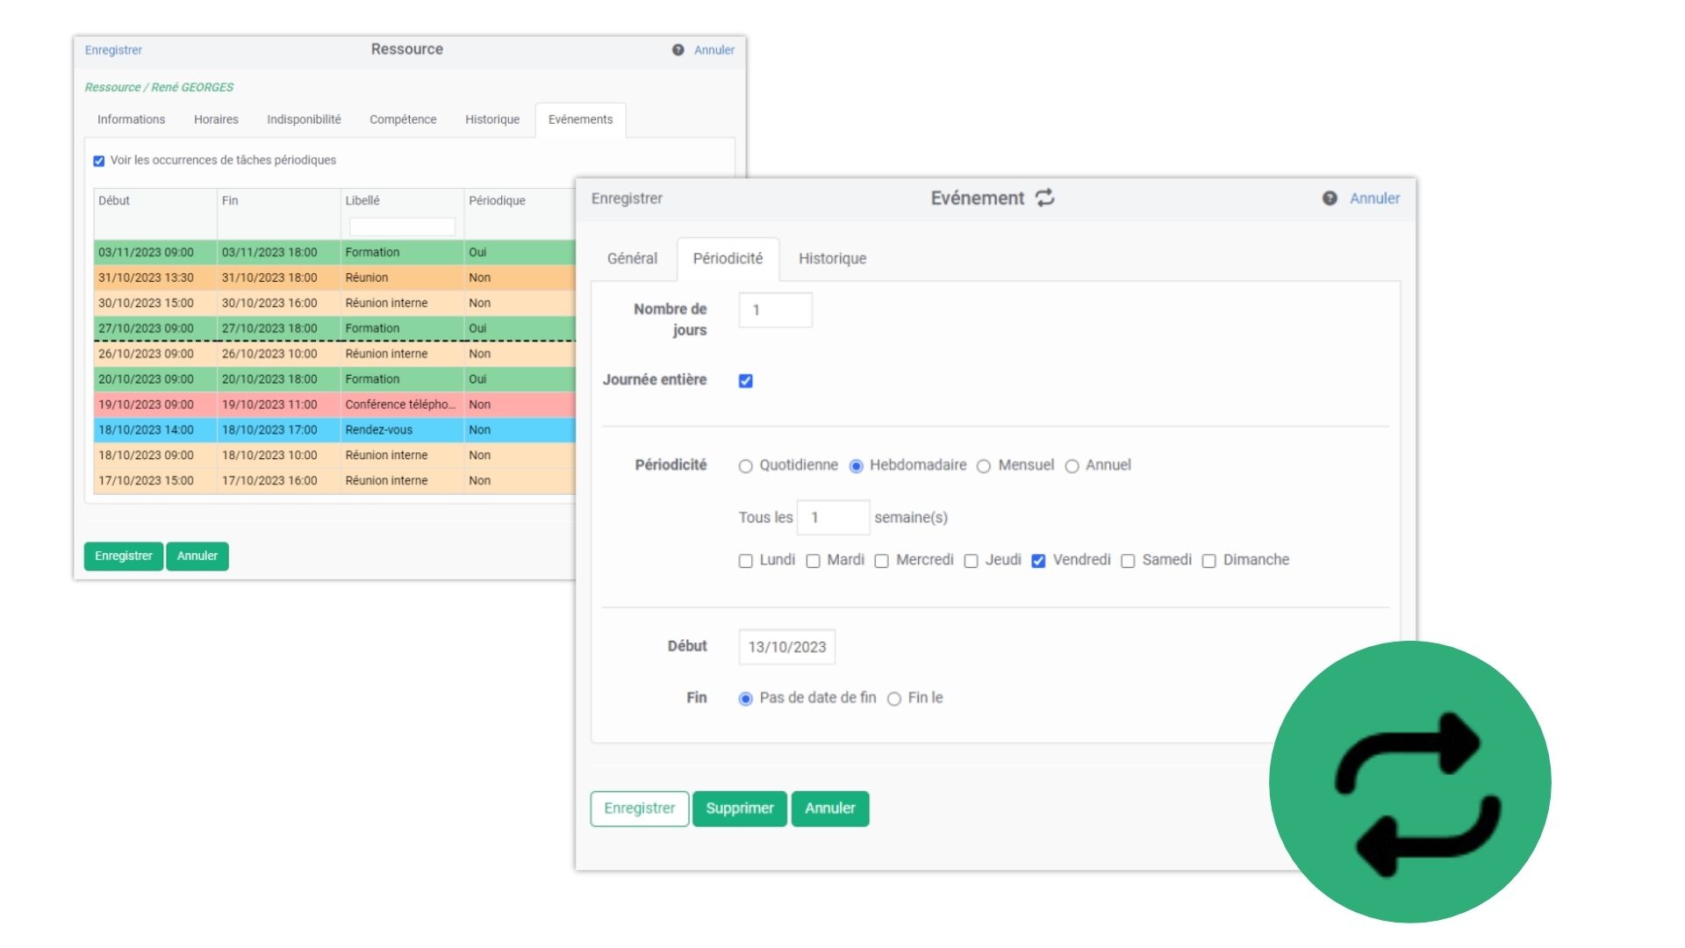Switch to the Général tab
This screenshot has width=1685, height=948.
[x=632, y=258]
